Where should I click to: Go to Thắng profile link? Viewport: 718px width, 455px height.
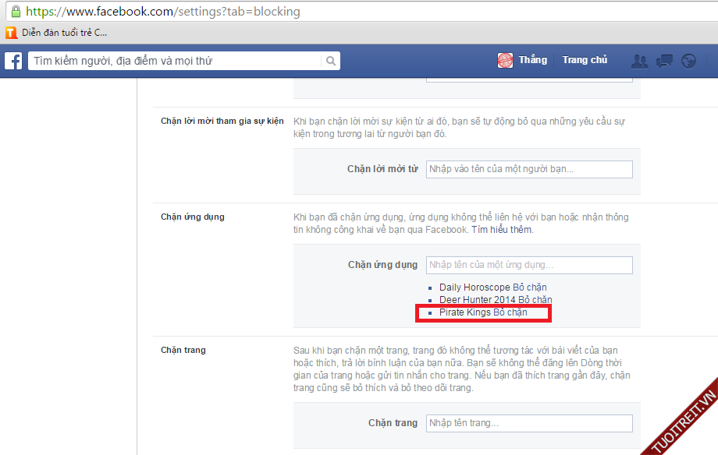click(x=532, y=60)
